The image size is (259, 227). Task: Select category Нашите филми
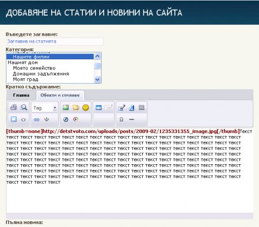pyautogui.click(x=50, y=57)
